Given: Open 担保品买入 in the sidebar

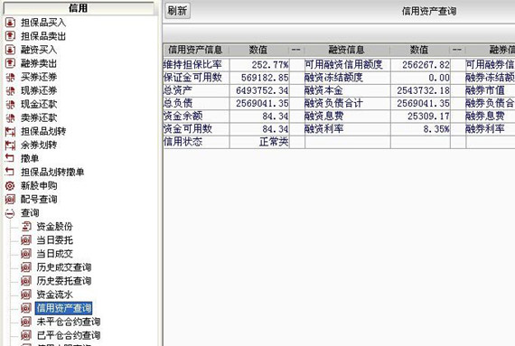Looking at the screenshot, I should pos(43,23).
